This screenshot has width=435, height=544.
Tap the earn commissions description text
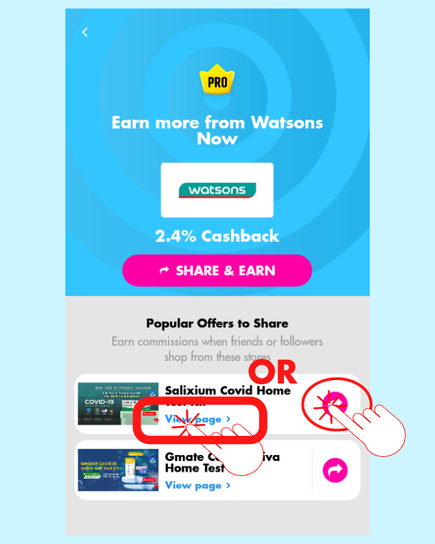click(x=217, y=349)
